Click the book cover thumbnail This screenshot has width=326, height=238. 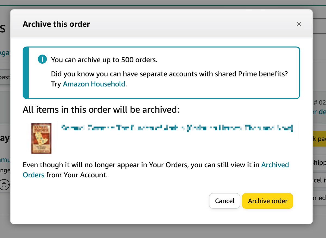pyautogui.click(x=41, y=138)
